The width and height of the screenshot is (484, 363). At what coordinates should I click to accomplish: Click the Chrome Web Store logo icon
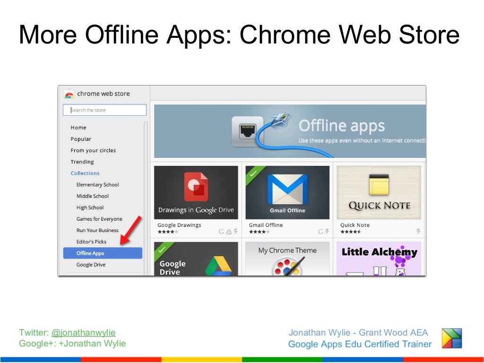tap(69, 94)
